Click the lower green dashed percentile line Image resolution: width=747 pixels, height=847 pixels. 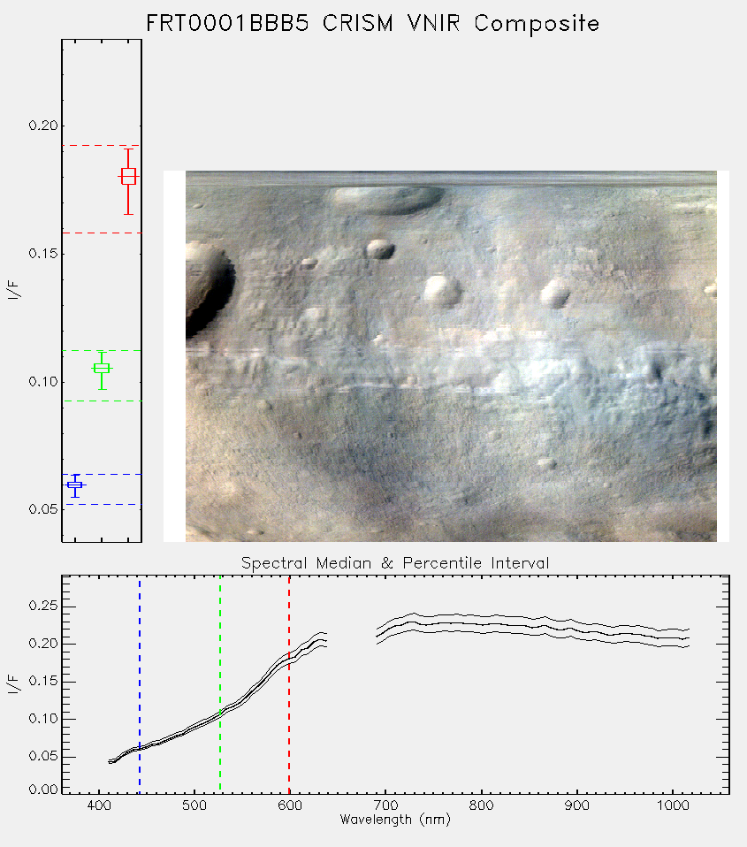coord(102,401)
